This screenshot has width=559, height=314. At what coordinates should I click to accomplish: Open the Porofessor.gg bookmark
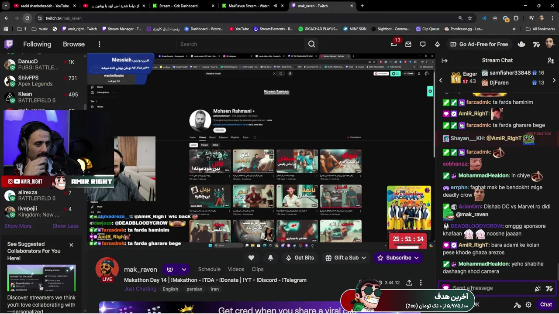click(463, 29)
